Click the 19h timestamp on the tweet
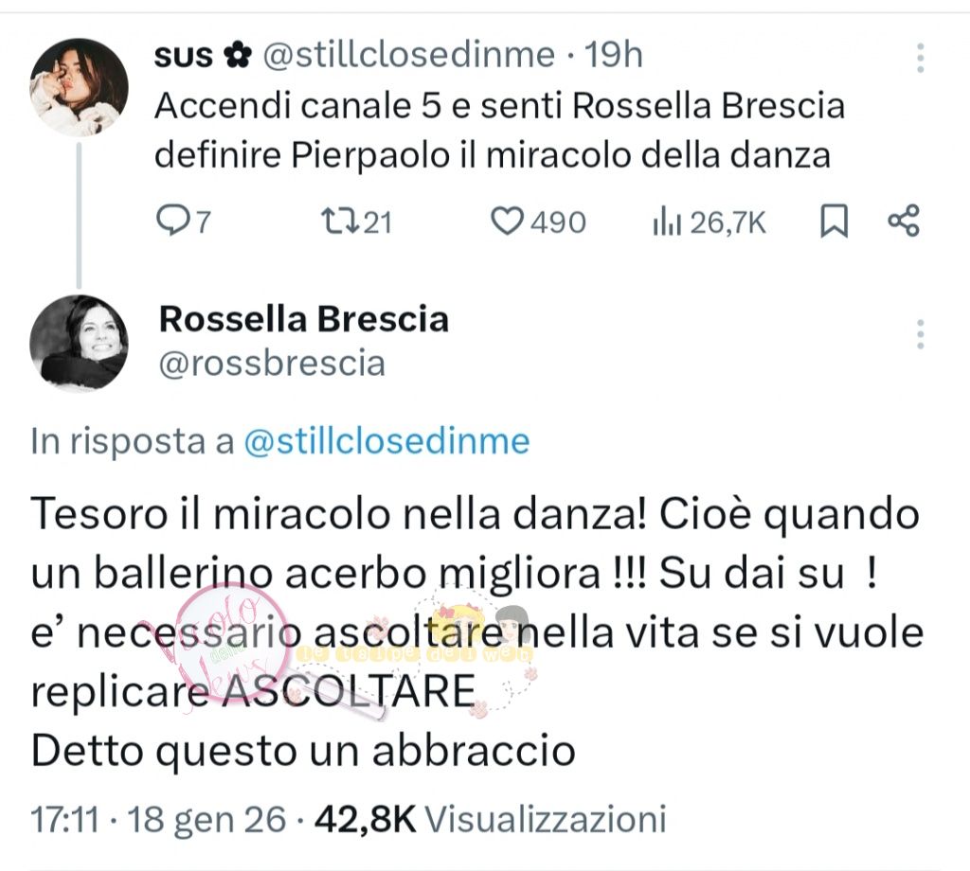This screenshot has height=871, width=970. [613, 56]
